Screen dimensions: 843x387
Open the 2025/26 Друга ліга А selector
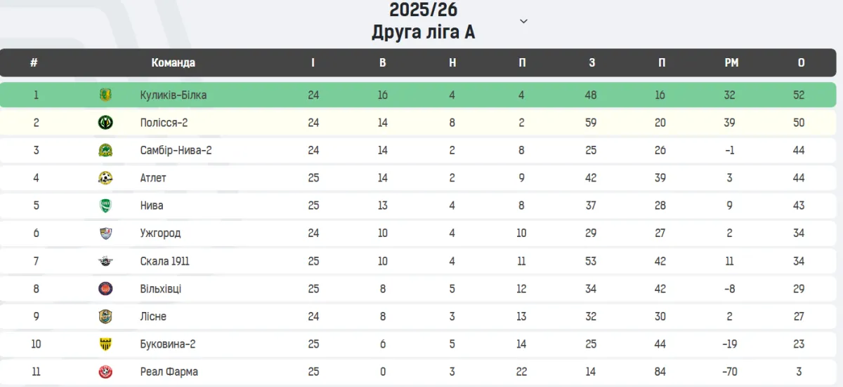click(423, 21)
